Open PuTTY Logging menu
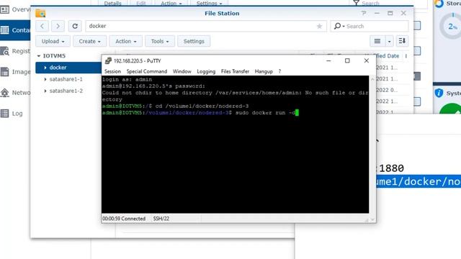 coord(206,71)
